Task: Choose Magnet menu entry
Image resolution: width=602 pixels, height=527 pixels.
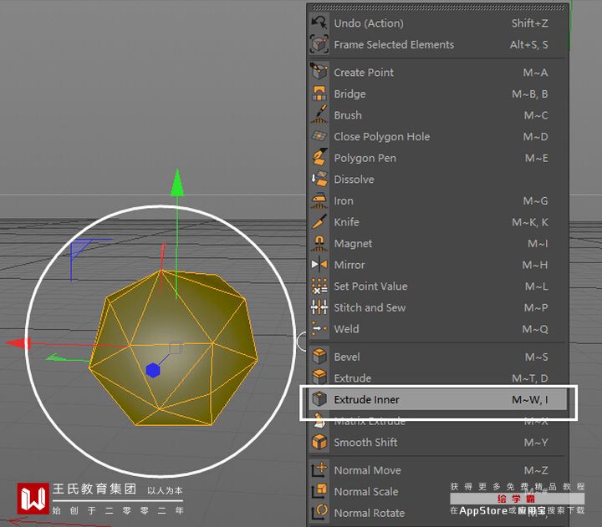Action: [x=437, y=244]
